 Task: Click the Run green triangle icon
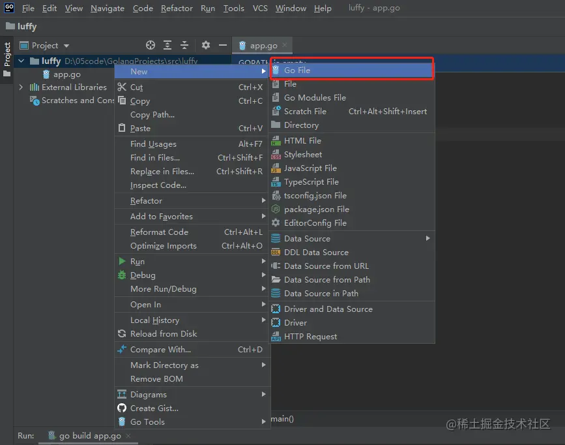(122, 261)
